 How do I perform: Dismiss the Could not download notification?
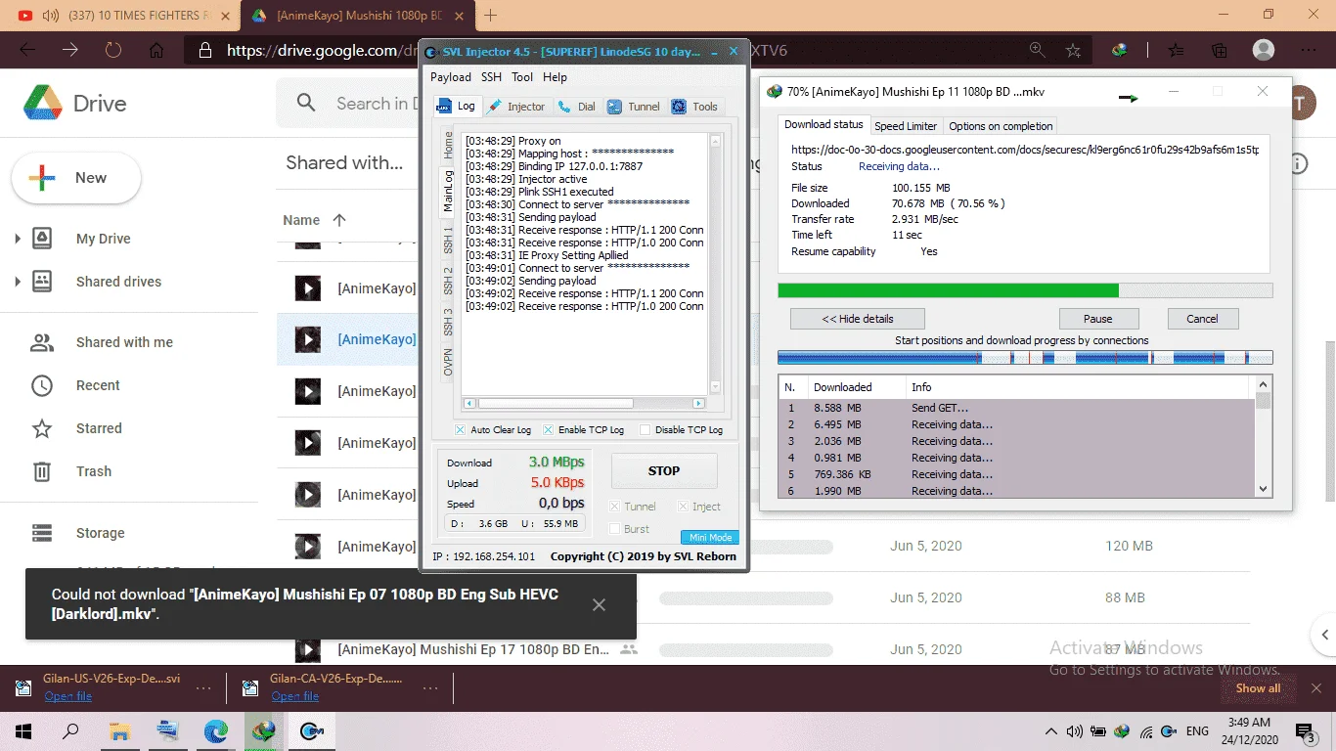point(599,605)
